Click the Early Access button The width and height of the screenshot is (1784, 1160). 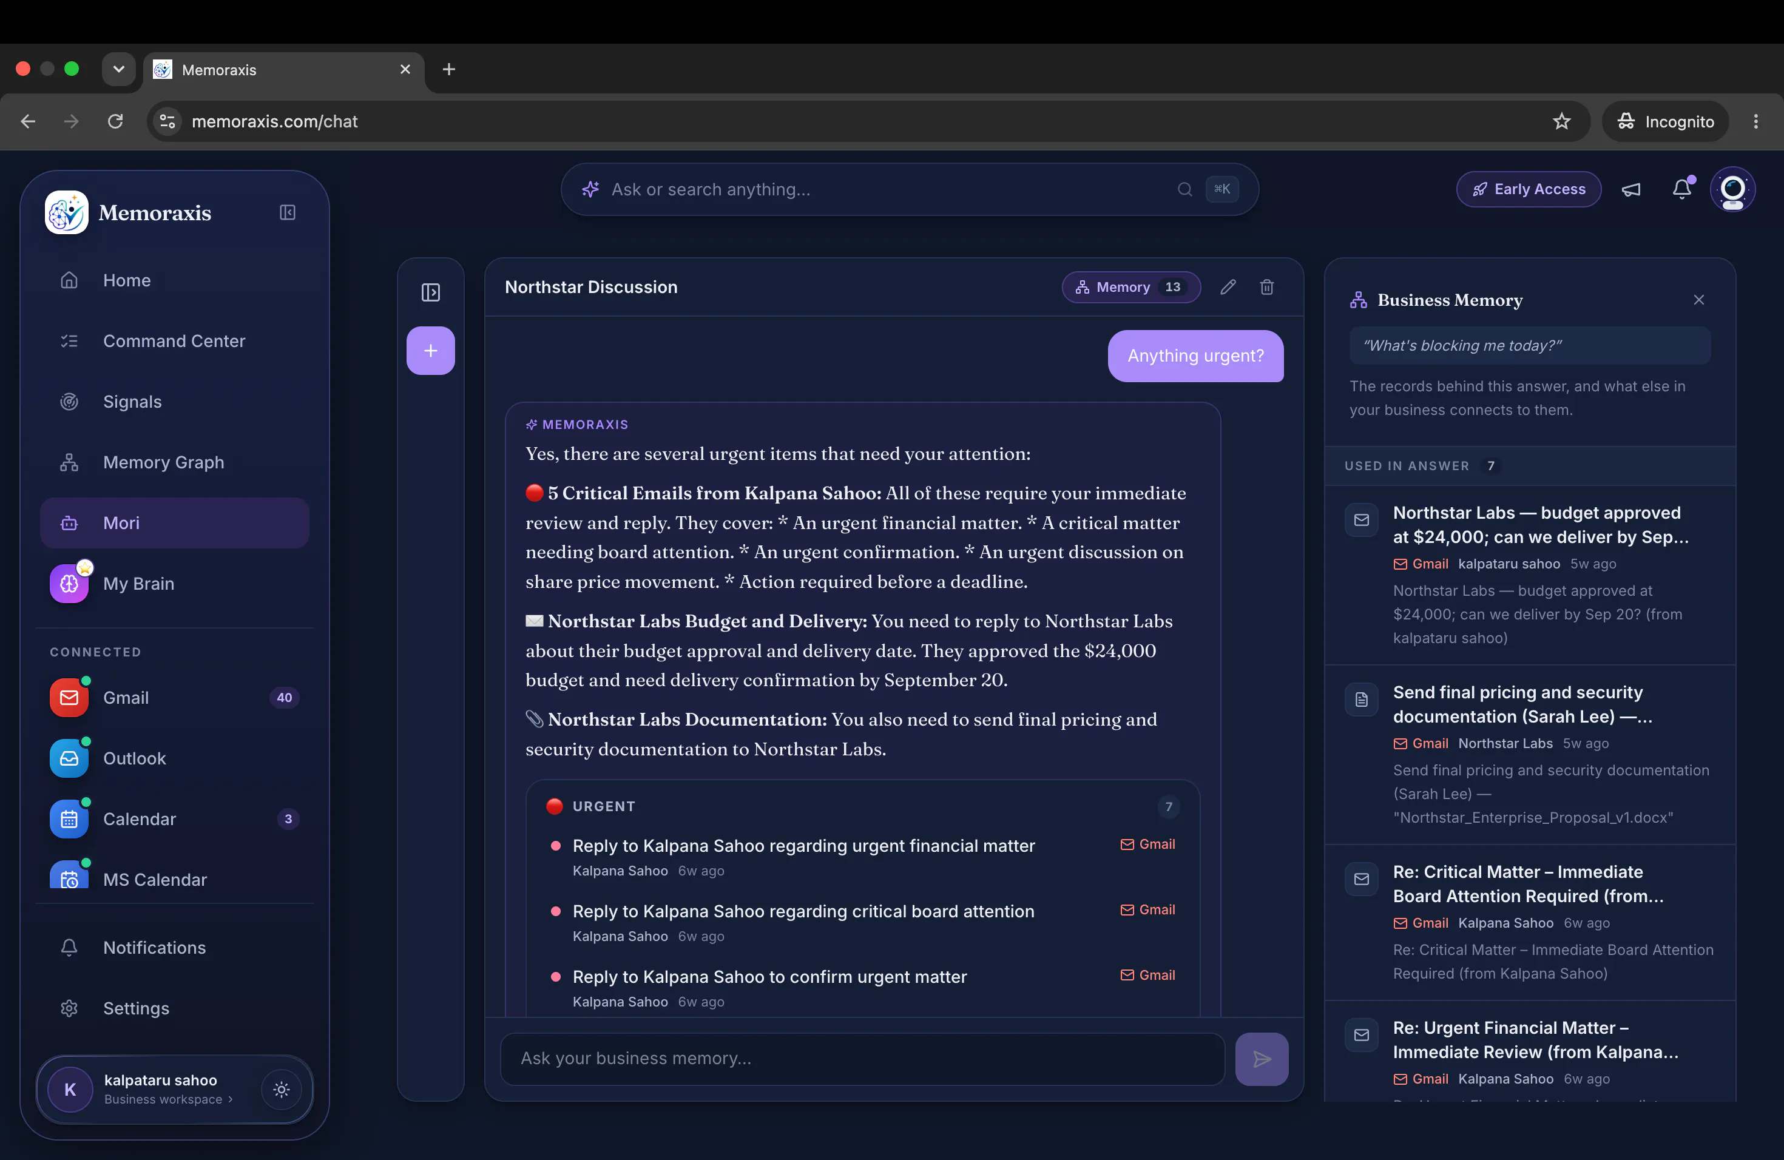point(1529,189)
